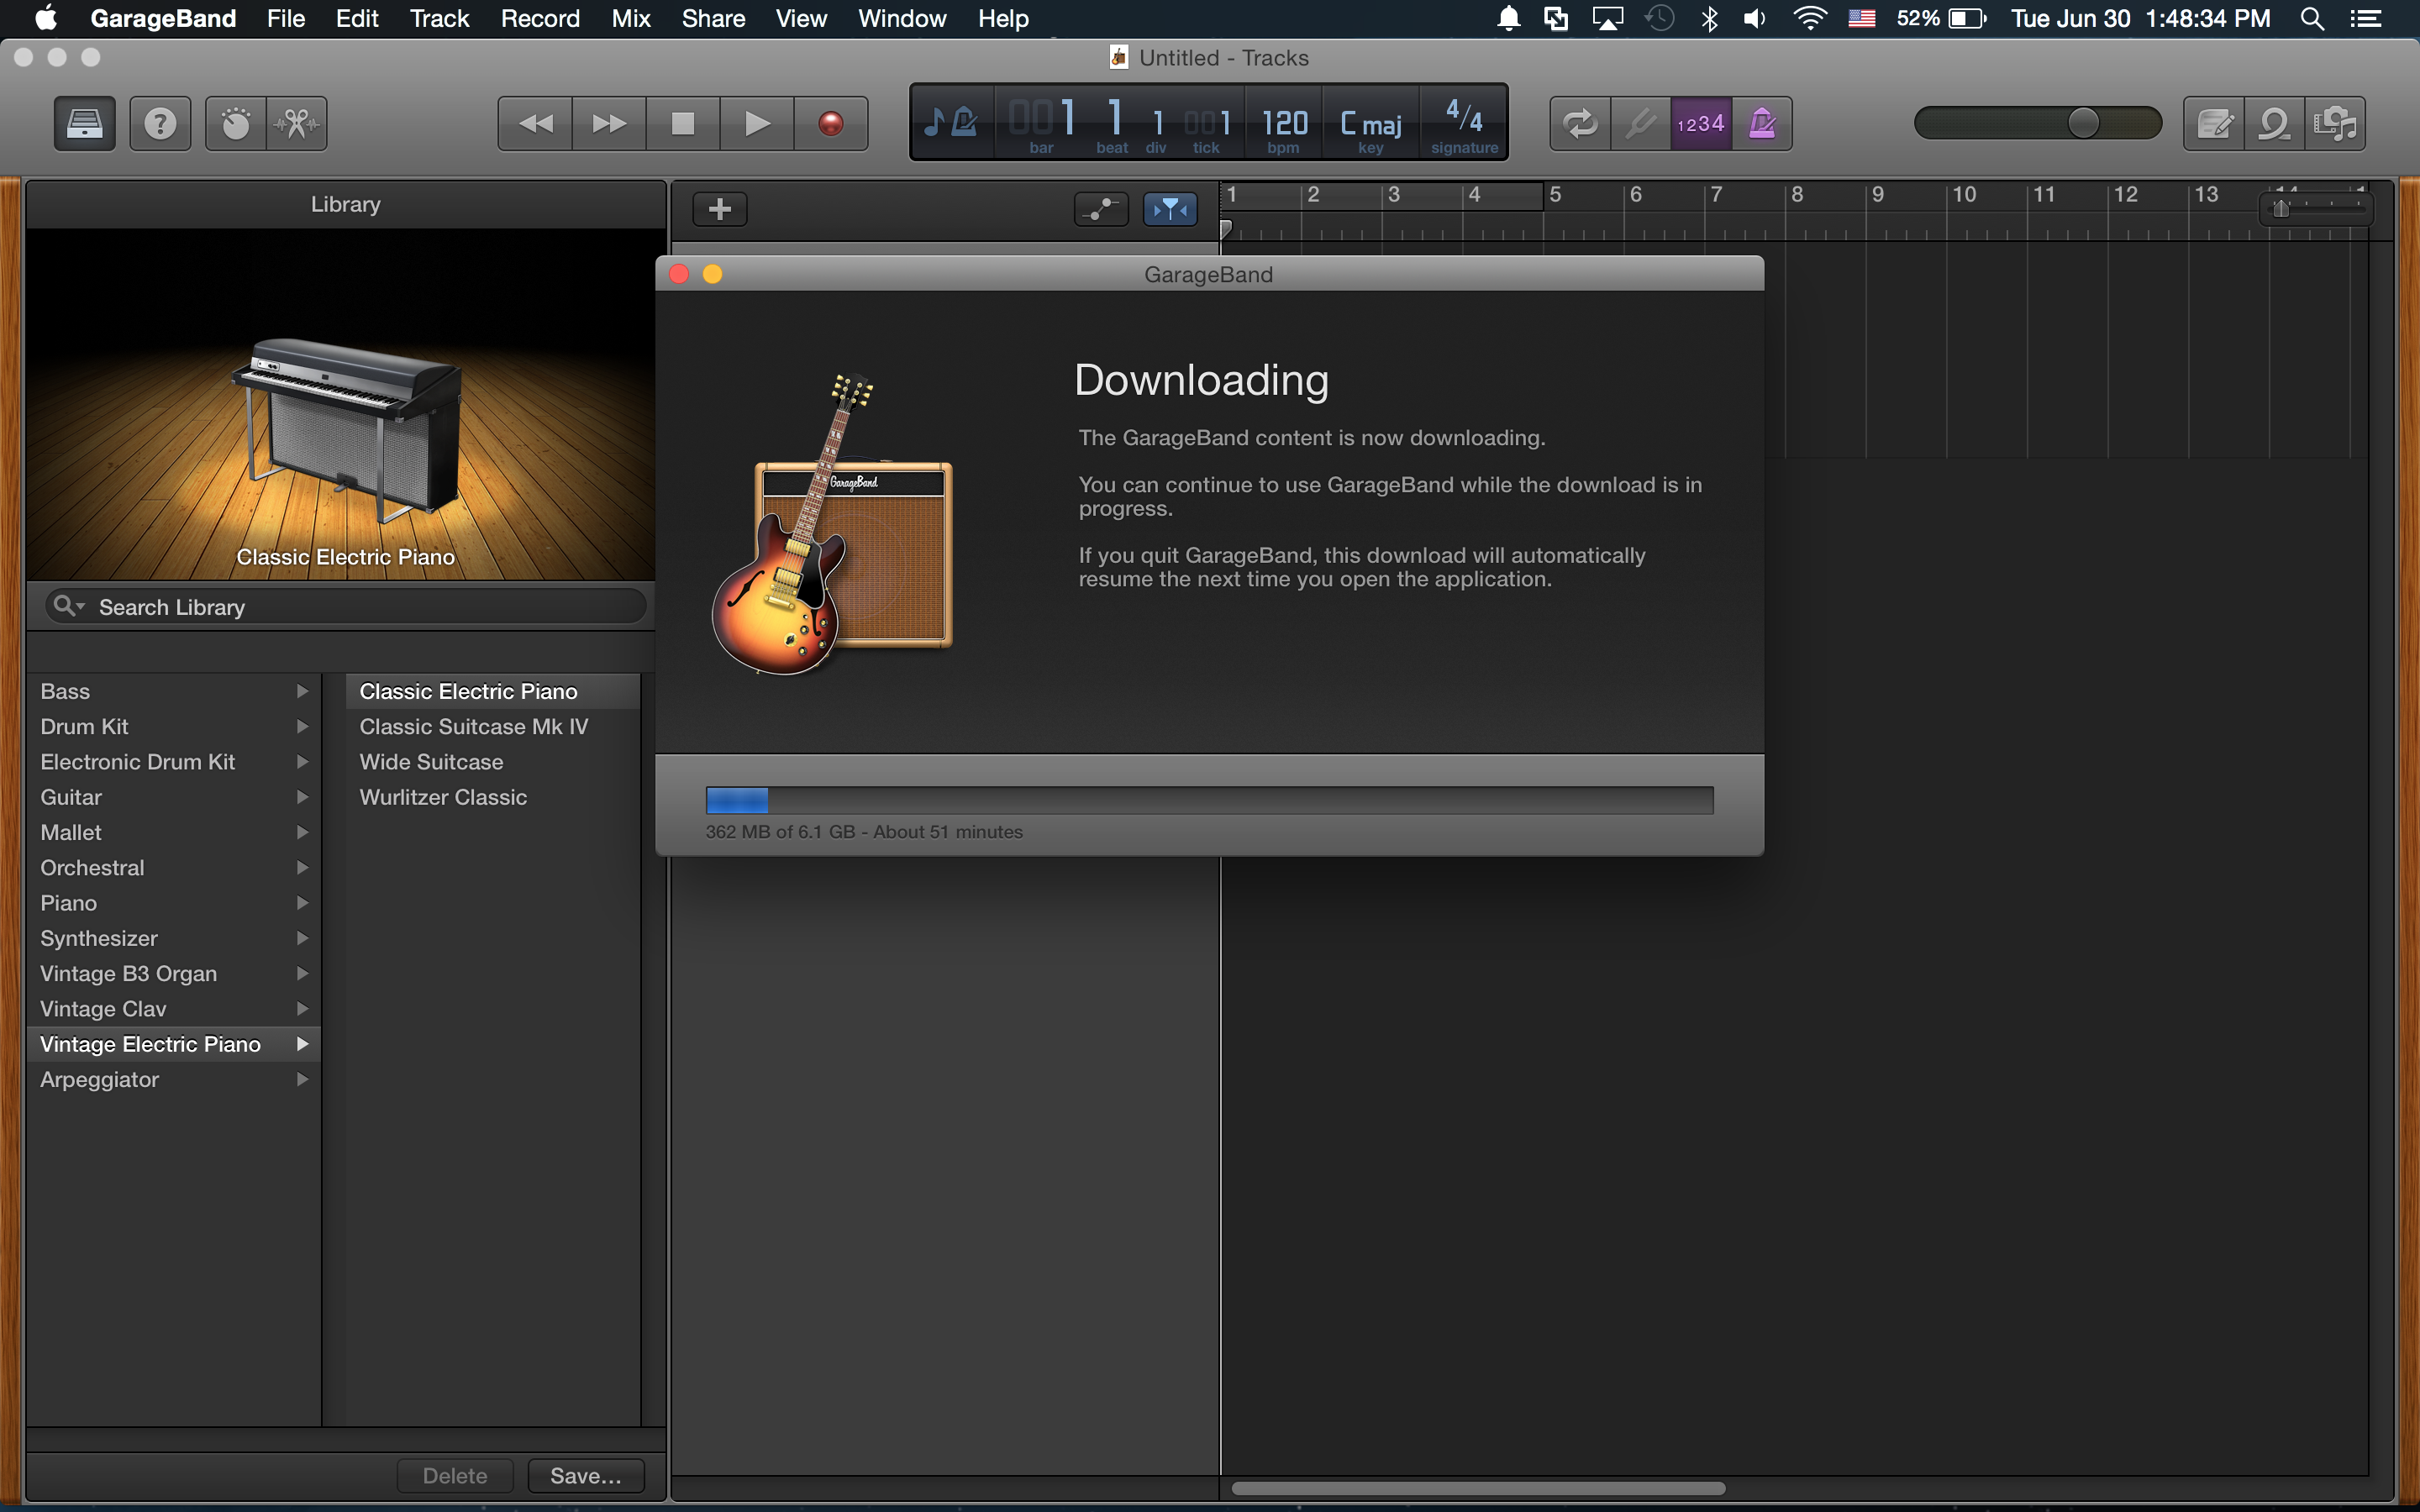Toggle the Cycle loop button
The height and width of the screenshot is (1512, 2420).
click(1580, 124)
